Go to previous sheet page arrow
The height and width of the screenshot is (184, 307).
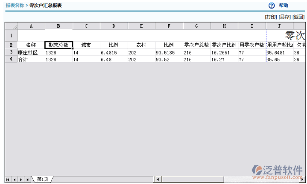point(14,179)
